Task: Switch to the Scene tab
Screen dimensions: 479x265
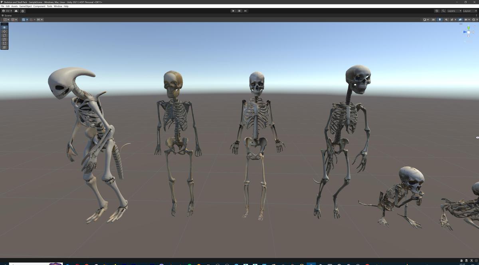Action: click(x=7, y=15)
